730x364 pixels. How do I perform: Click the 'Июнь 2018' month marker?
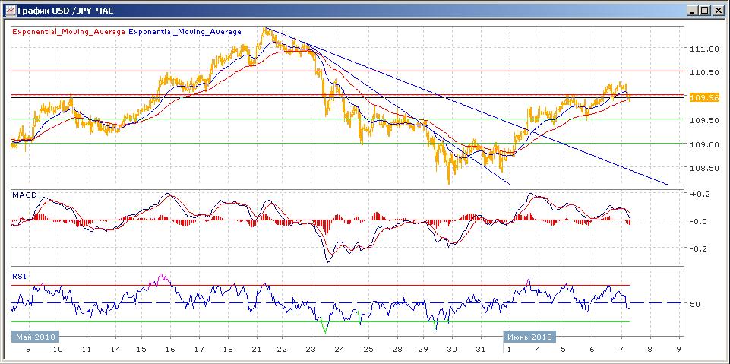[x=530, y=337]
